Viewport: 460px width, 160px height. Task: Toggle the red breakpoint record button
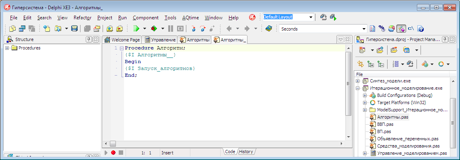(113, 153)
